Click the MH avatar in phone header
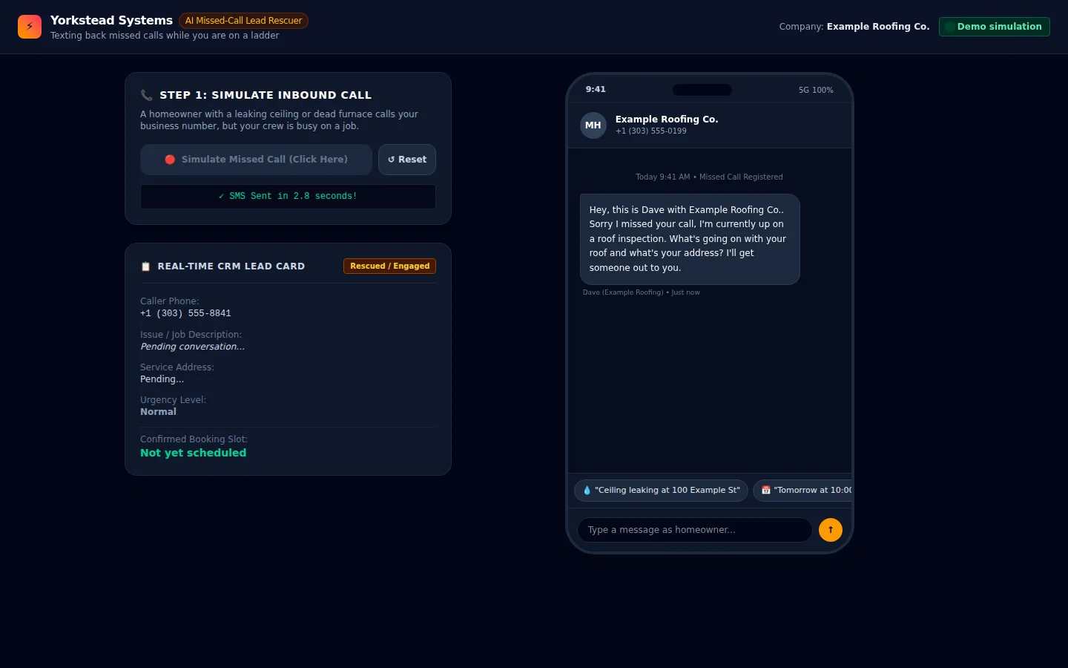 coord(593,125)
